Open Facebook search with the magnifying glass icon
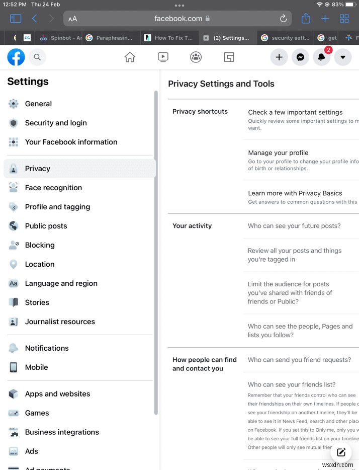The image size is (359, 470). click(x=37, y=57)
